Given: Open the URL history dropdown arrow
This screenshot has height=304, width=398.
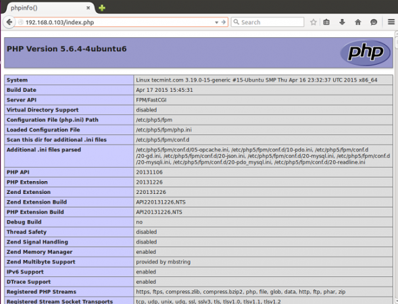Looking at the screenshot, I should click(x=216, y=22).
